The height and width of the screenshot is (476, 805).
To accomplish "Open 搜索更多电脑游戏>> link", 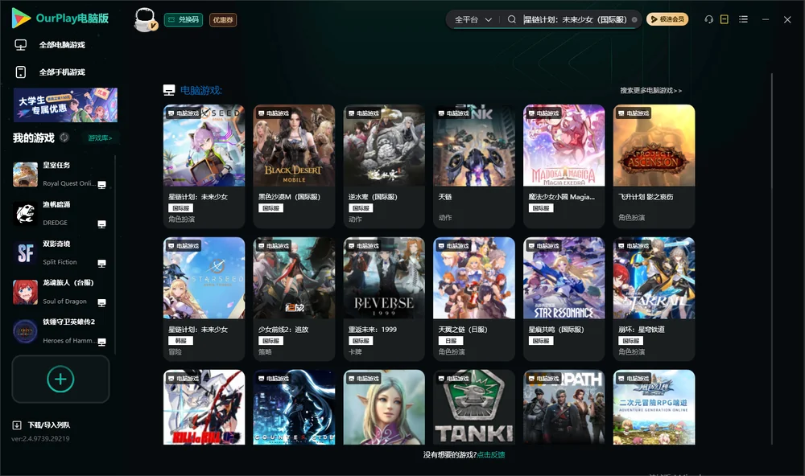I will point(650,90).
